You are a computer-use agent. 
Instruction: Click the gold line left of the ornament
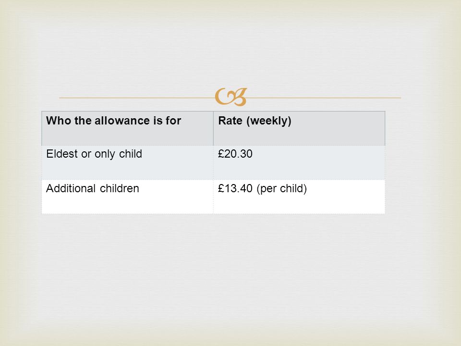(137, 98)
